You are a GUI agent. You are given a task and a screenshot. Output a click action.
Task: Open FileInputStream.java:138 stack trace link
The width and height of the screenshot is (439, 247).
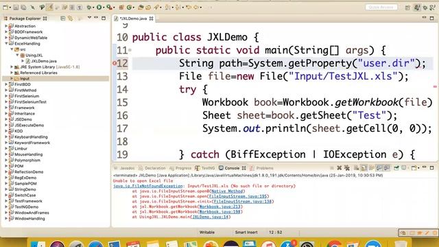coord(242,201)
